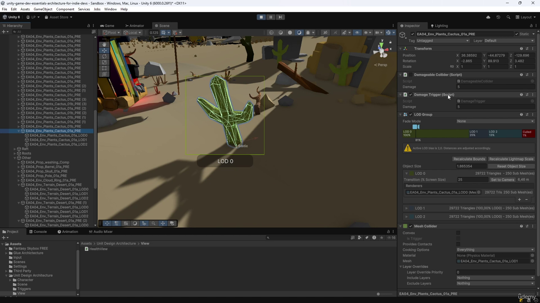Viewport: 540px width, 303px height.
Task: Expand the LOD 1 section
Action: 407,208
